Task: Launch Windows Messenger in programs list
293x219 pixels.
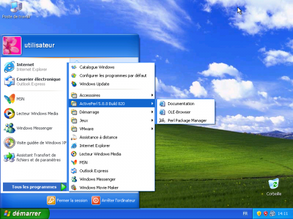Action: pyautogui.click(x=112, y=179)
